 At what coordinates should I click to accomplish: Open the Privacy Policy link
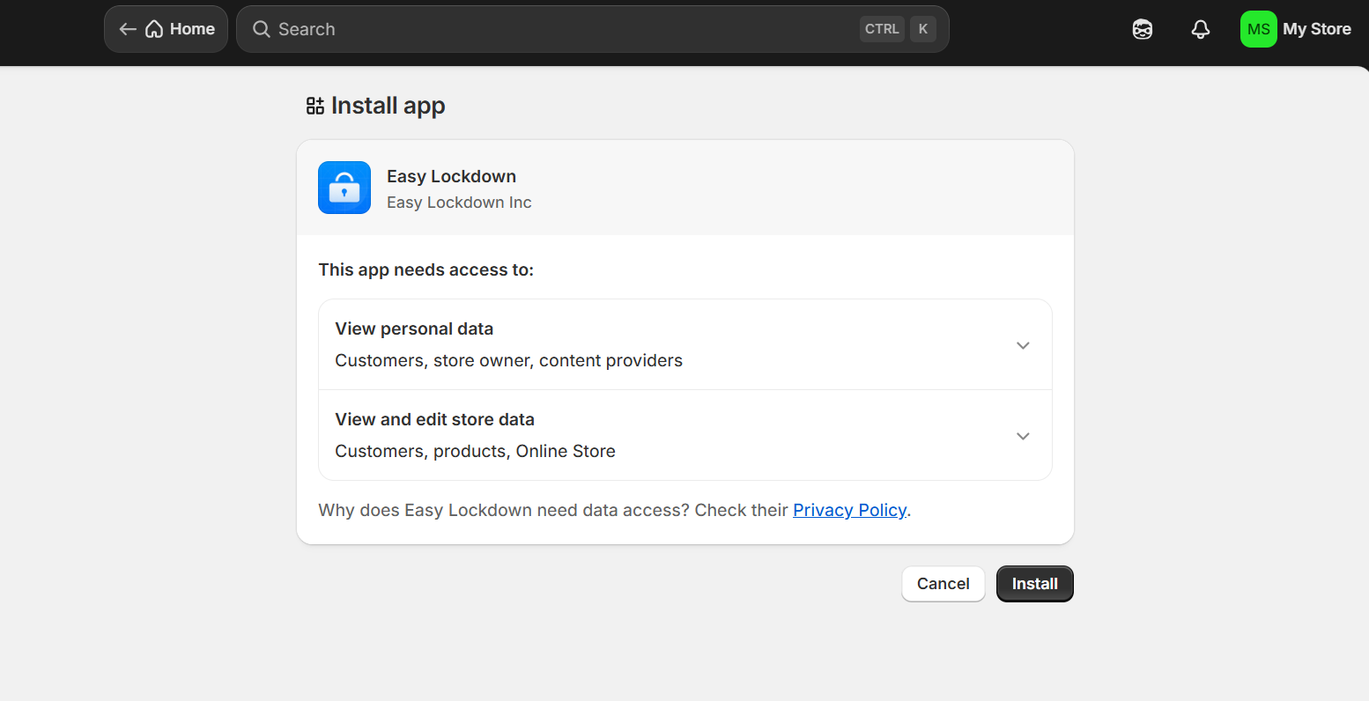pos(850,510)
